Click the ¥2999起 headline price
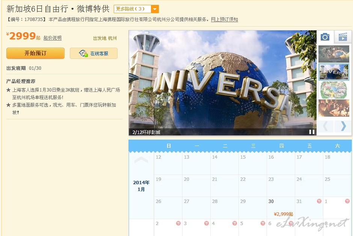The height and width of the screenshot is (236, 353). click(x=23, y=36)
